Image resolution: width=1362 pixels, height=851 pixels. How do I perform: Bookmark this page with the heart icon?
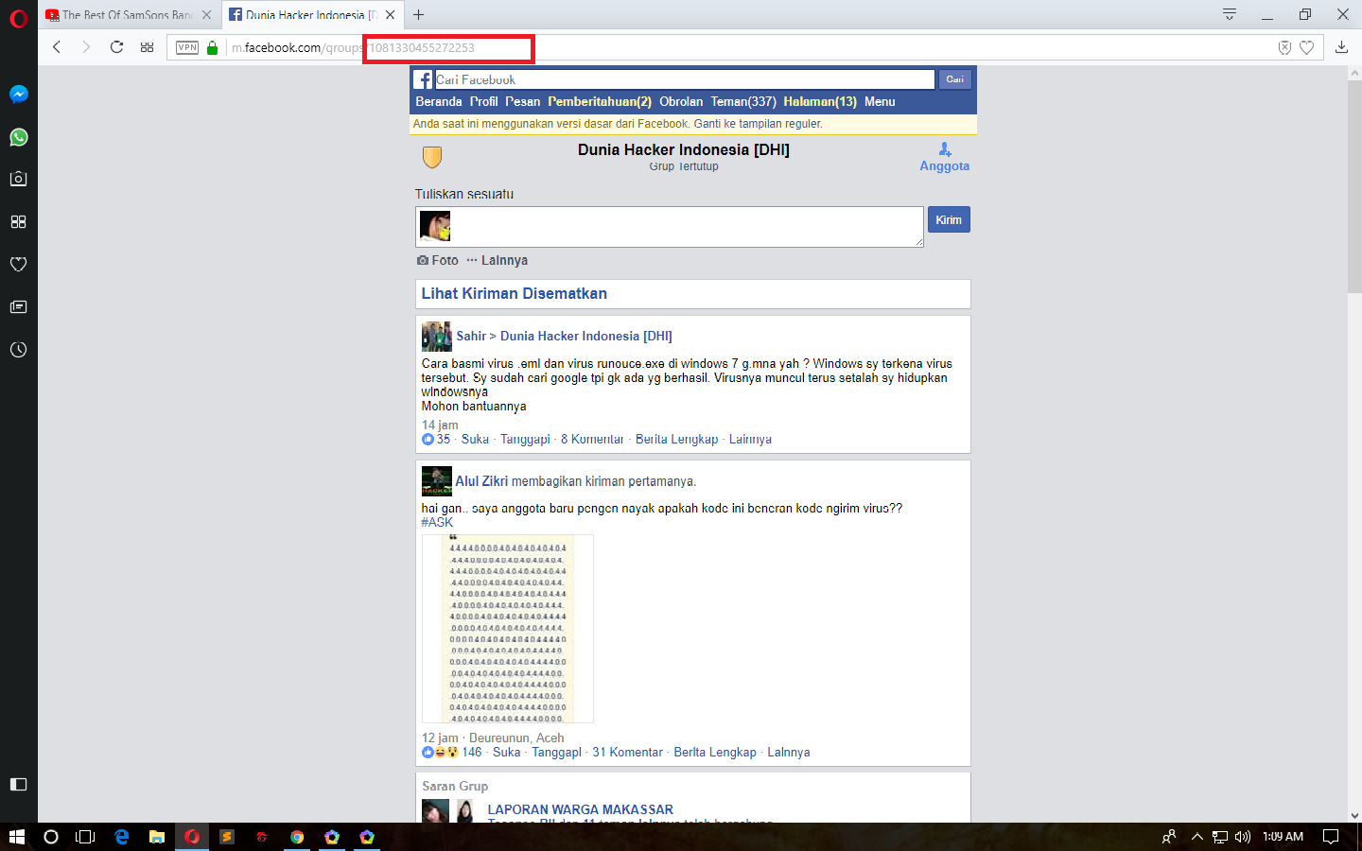[1307, 47]
